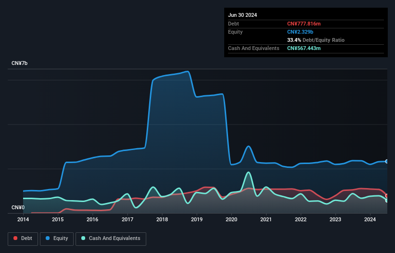The height and width of the screenshot is (253, 395).
Task: Select the 2024 label on the time axis
Action: coord(370,219)
